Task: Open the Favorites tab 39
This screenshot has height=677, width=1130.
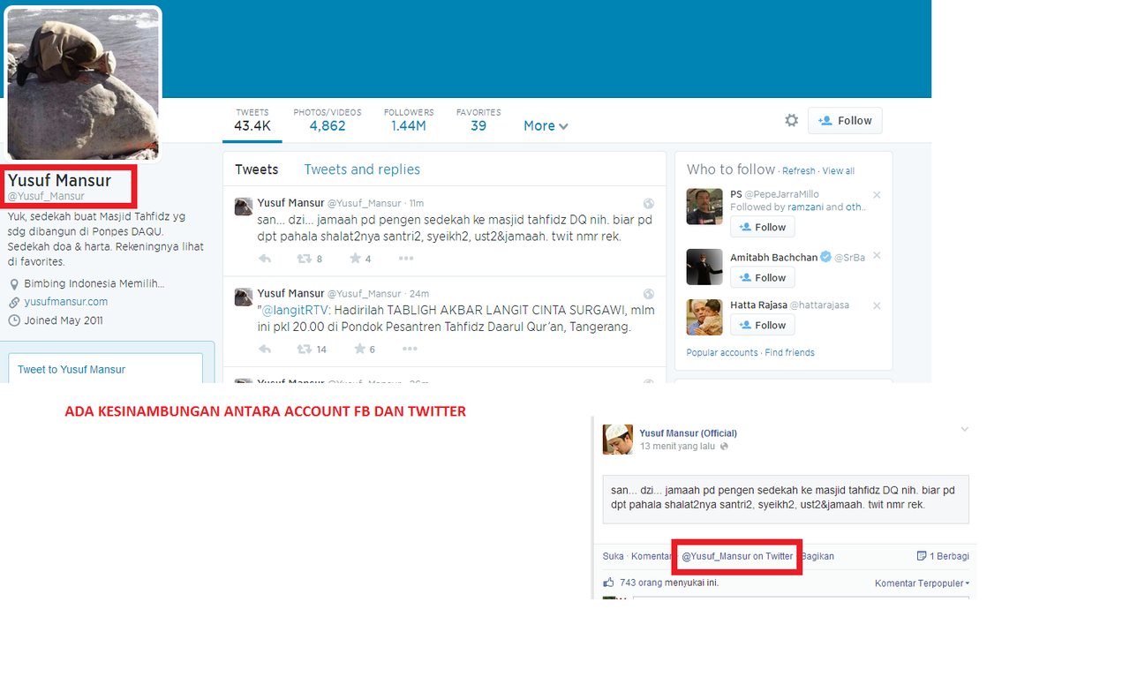Action: click(x=478, y=120)
